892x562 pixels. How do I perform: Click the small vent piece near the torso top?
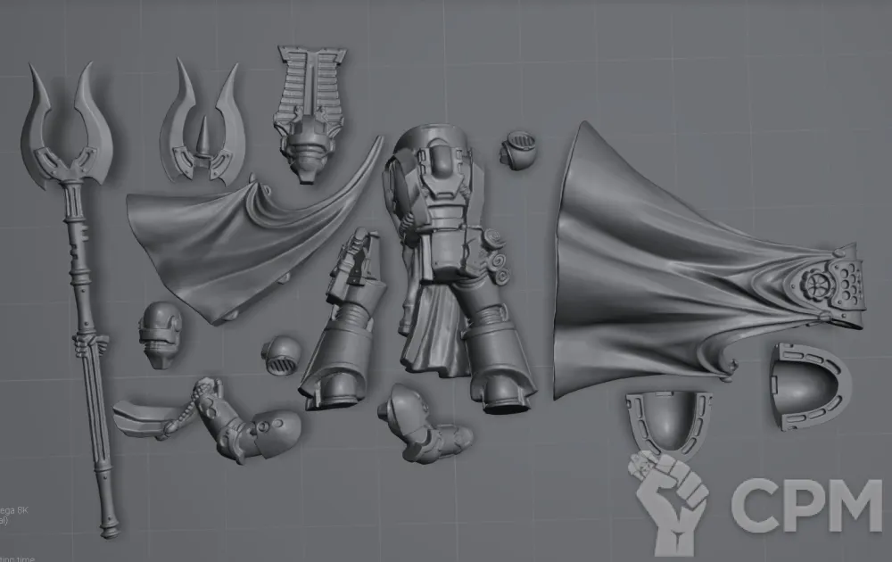click(x=518, y=148)
